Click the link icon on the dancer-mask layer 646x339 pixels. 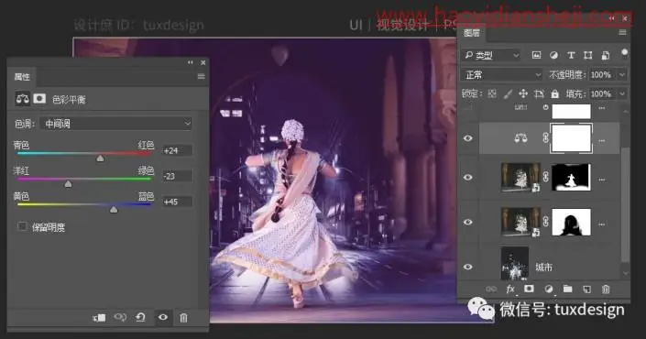[x=545, y=177]
